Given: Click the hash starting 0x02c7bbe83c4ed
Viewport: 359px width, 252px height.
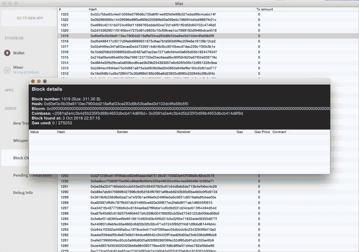Looking at the screenshot, I should 153,14.
